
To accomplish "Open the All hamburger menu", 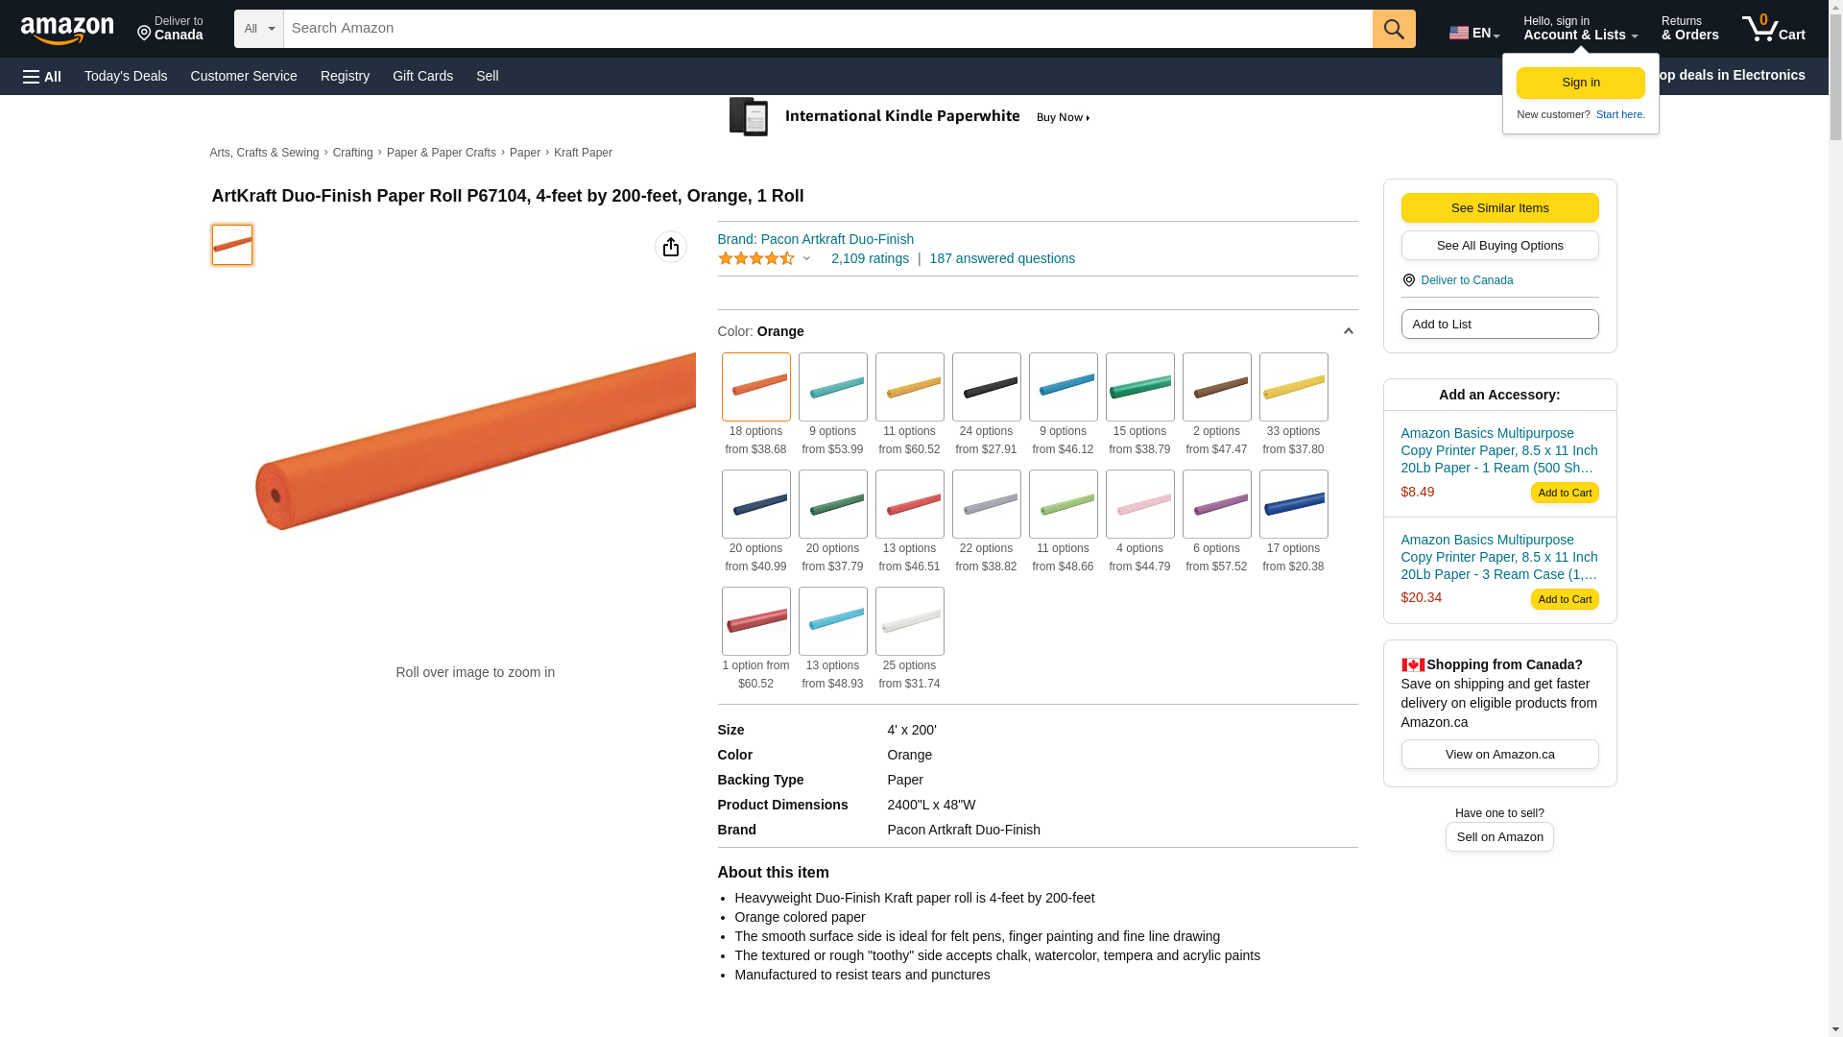I will [x=42, y=76].
